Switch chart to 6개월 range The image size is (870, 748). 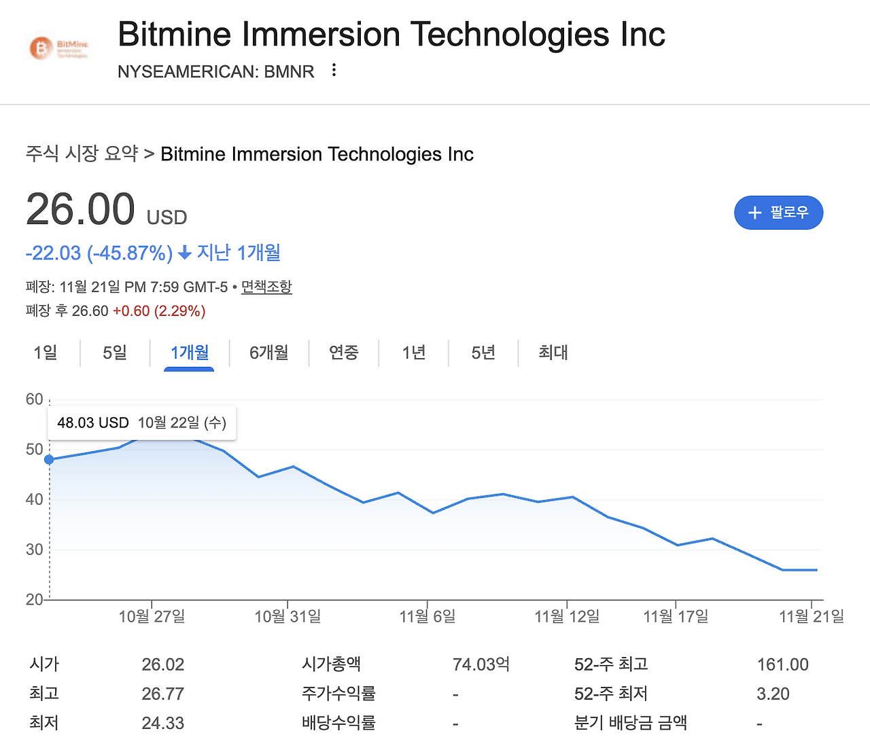[x=269, y=353]
